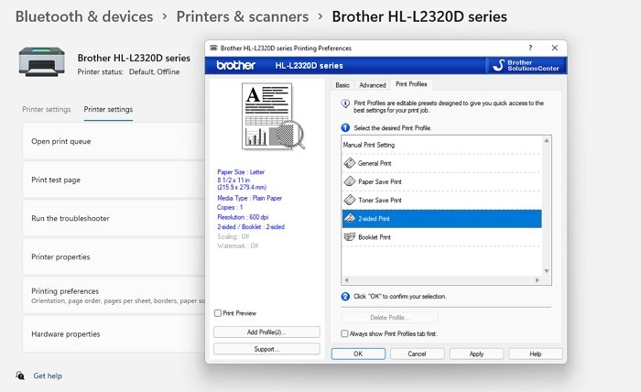Select the Booklet Print profile text
This screenshot has width=641, height=392.
pos(375,237)
